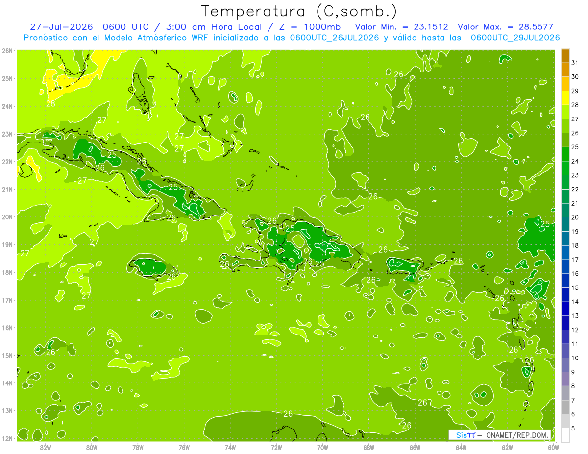Select the dark green swatch between 23 and 24
The width and height of the screenshot is (588, 454).
coord(565,168)
